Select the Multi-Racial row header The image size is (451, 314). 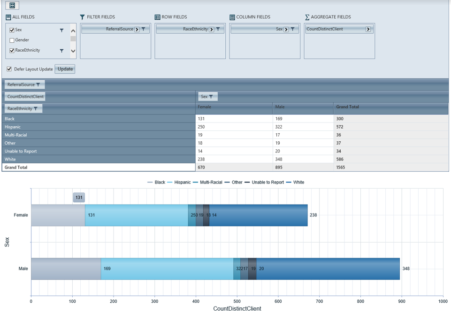pos(99,135)
